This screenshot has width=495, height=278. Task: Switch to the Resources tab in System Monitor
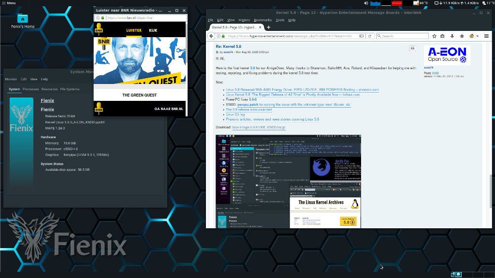[x=50, y=89]
